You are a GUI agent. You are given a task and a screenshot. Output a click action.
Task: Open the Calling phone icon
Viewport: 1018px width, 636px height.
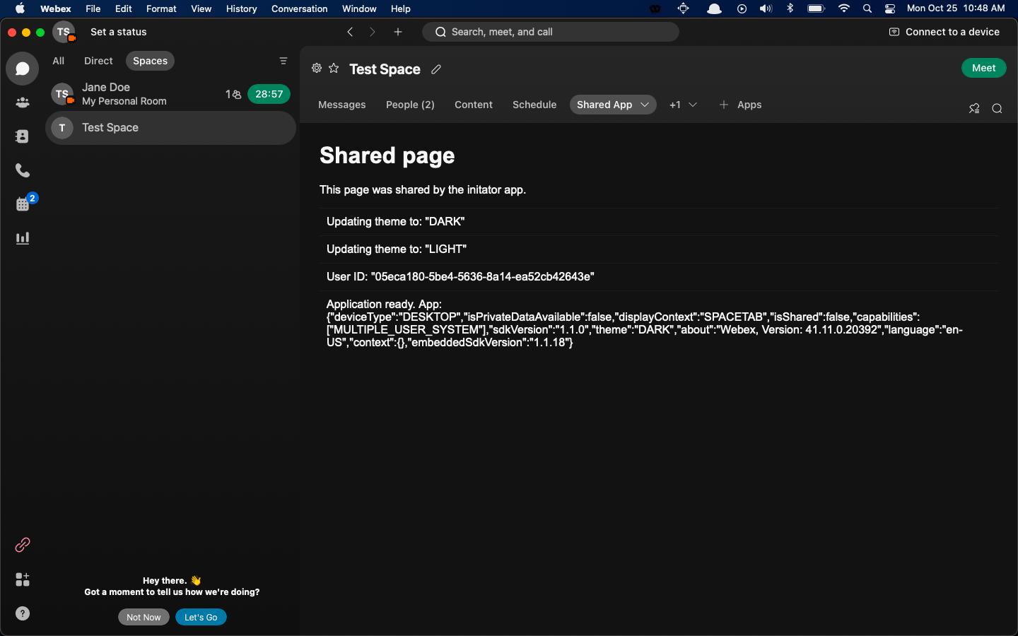click(23, 170)
